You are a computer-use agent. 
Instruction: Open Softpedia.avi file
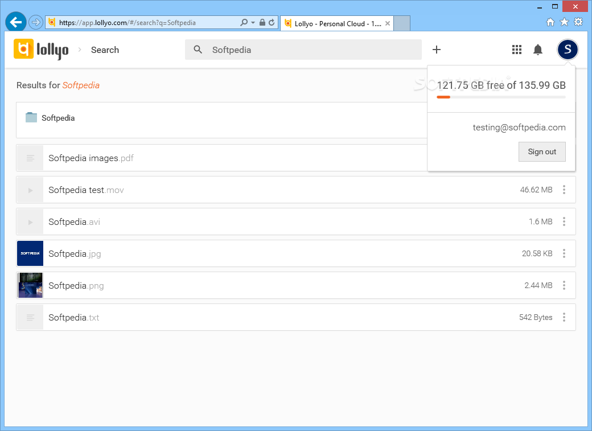pyautogui.click(x=296, y=221)
